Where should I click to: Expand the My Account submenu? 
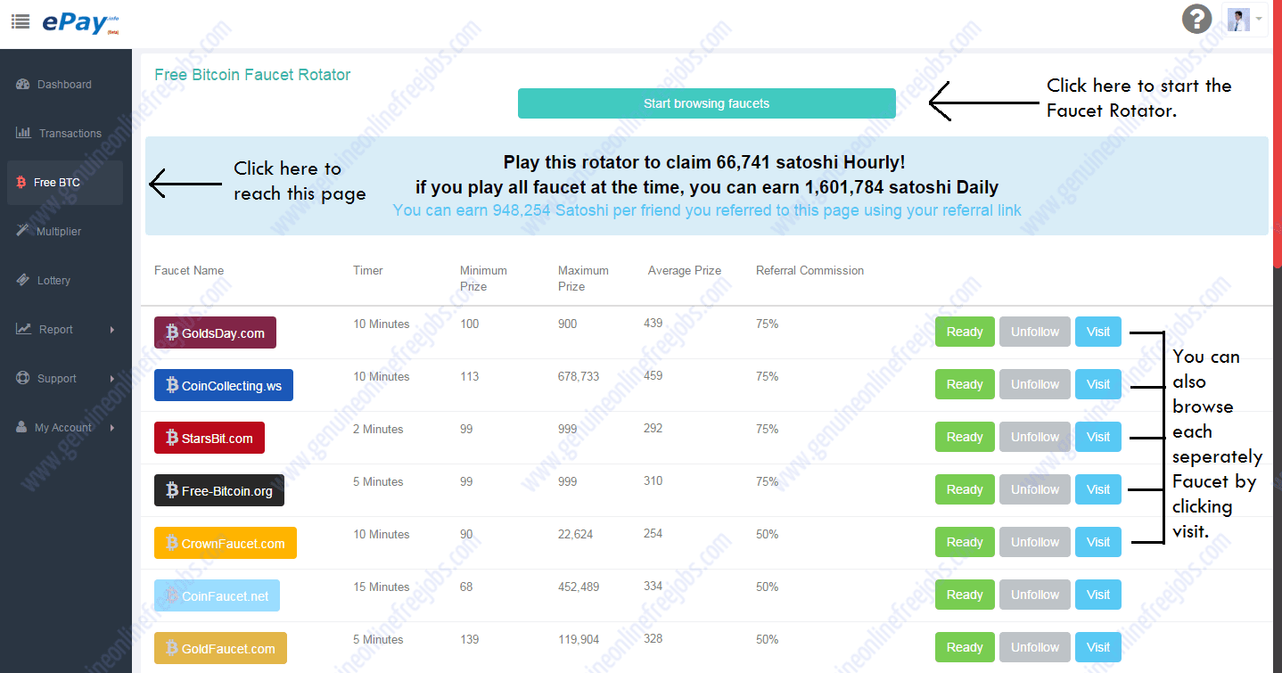(65, 428)
